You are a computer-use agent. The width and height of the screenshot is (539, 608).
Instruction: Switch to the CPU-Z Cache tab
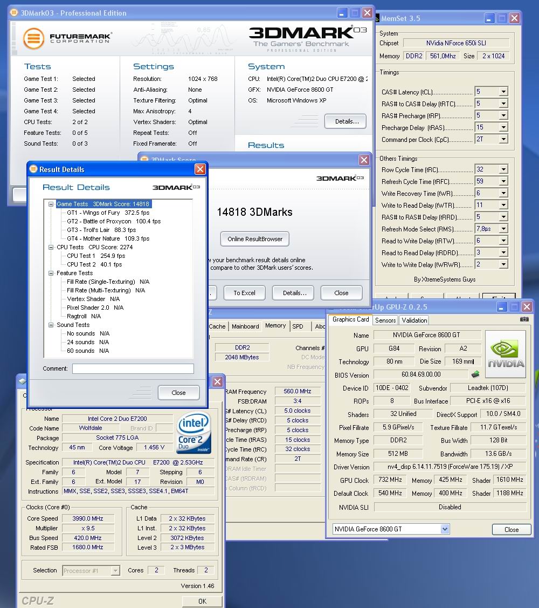tap(217, 326)
